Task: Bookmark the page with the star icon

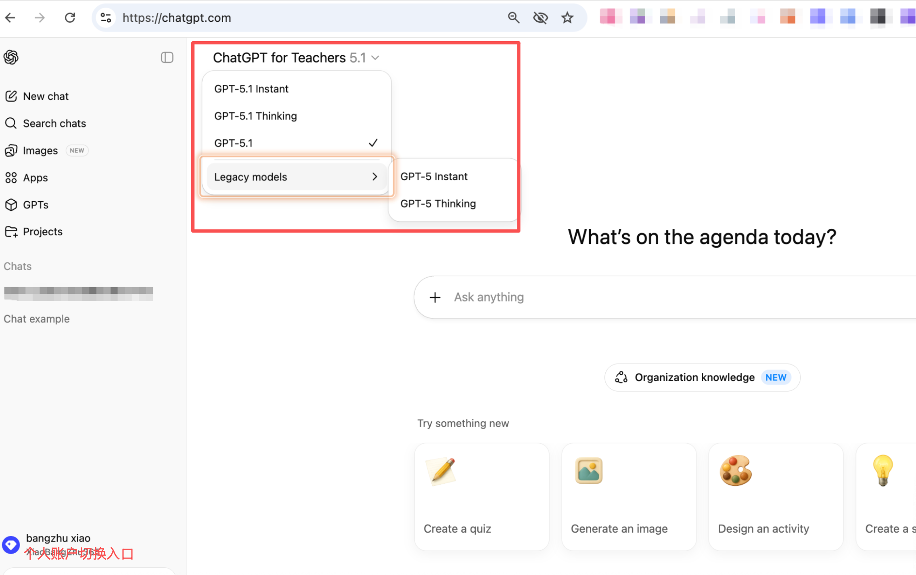Action: tap(567, 18)
